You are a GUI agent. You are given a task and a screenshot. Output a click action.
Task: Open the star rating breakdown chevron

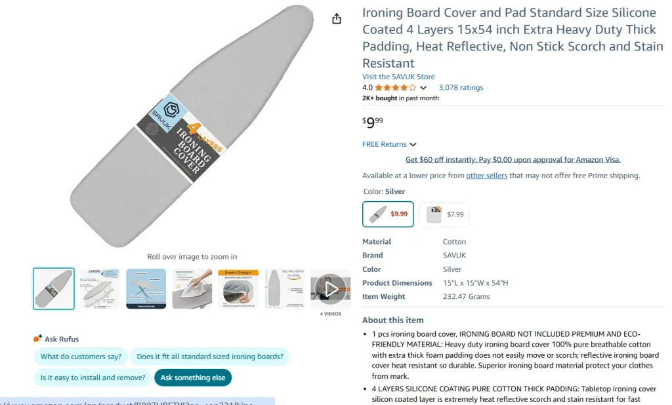(423, 88)
